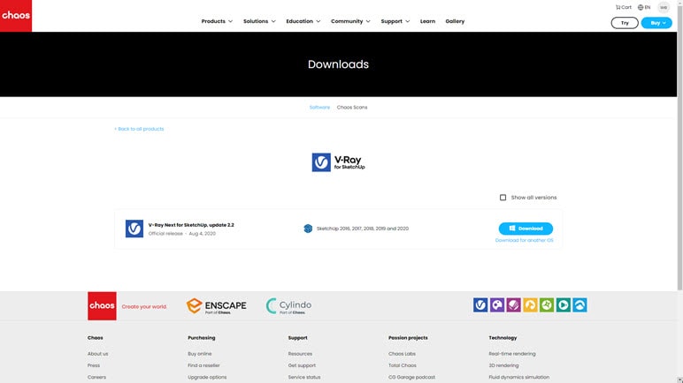Enable Show all versions checkbox
The image size is (683, 383).
point(503,198)
